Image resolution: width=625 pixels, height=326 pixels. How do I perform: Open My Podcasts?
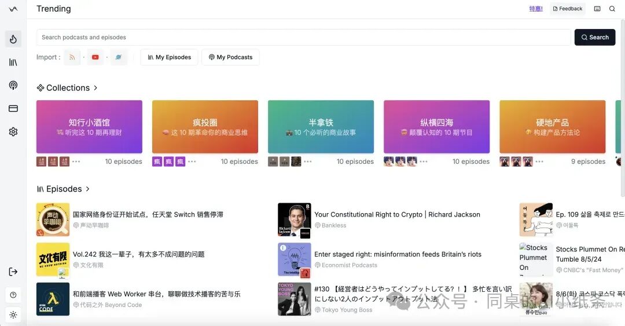click(230, 57)
